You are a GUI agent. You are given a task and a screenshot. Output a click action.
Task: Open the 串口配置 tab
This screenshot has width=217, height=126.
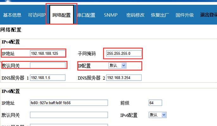pyautogui.click(x=86, y=15)
